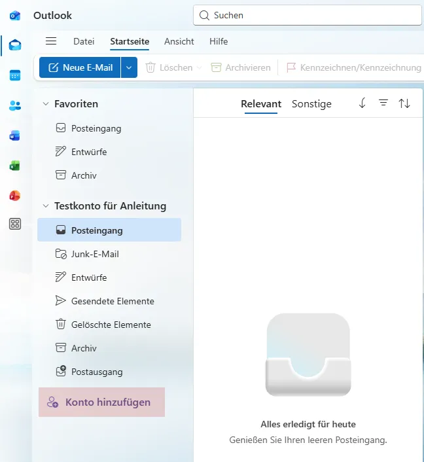424x462 pixels.
Task: Open Entwürfe under Favoriten
Action: [109, 152]
